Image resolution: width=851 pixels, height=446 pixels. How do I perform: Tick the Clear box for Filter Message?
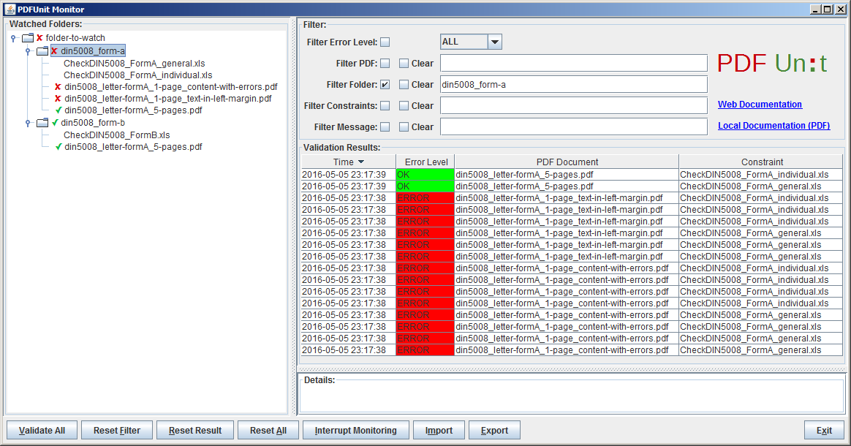point(404,127)
